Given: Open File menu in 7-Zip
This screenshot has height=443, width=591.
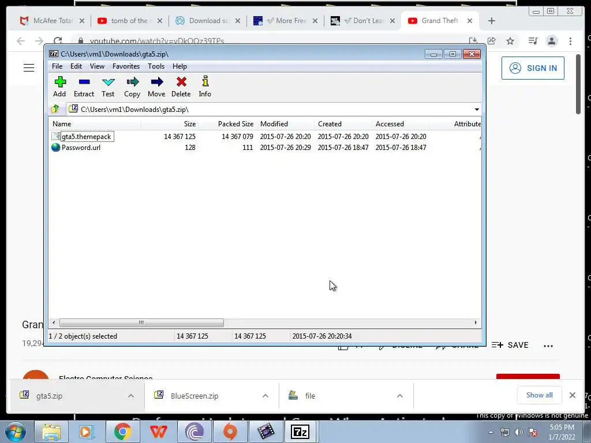Looking at the screenshot, I should (57, 66).
